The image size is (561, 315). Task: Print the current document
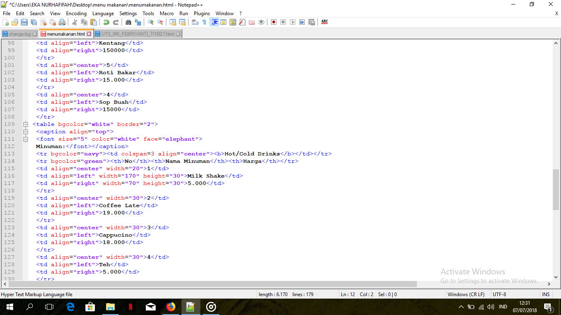coord(62,22)
